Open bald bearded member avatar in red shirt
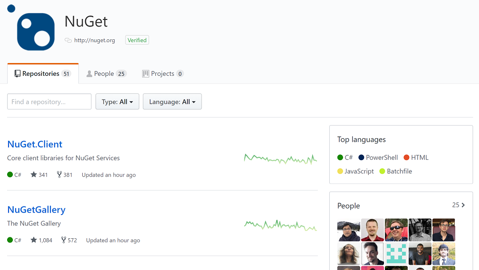The width and height of the screenshot is (479, 270). 373,230
